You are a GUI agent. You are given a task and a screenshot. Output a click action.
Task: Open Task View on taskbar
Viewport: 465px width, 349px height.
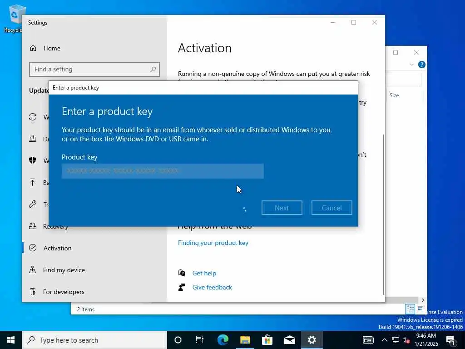point(200,340)
